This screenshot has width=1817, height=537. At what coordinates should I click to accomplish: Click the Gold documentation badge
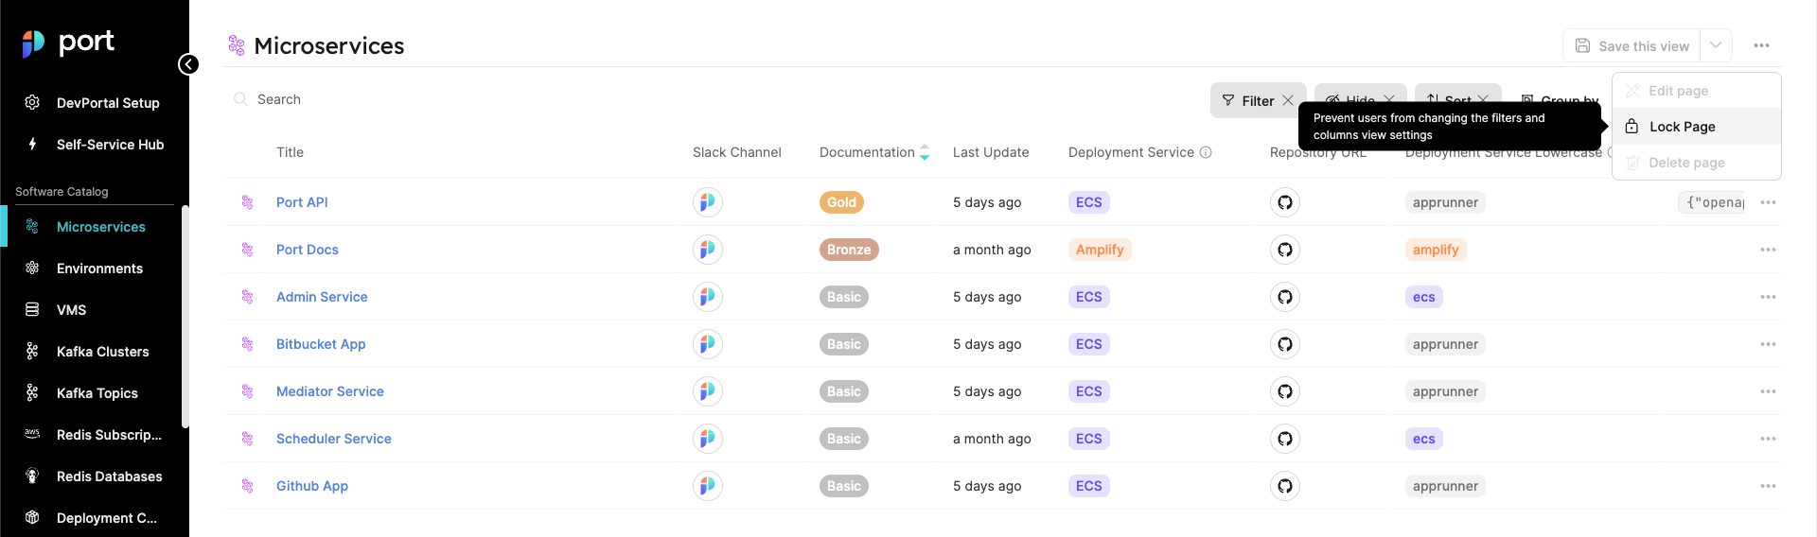pos(841,202)
